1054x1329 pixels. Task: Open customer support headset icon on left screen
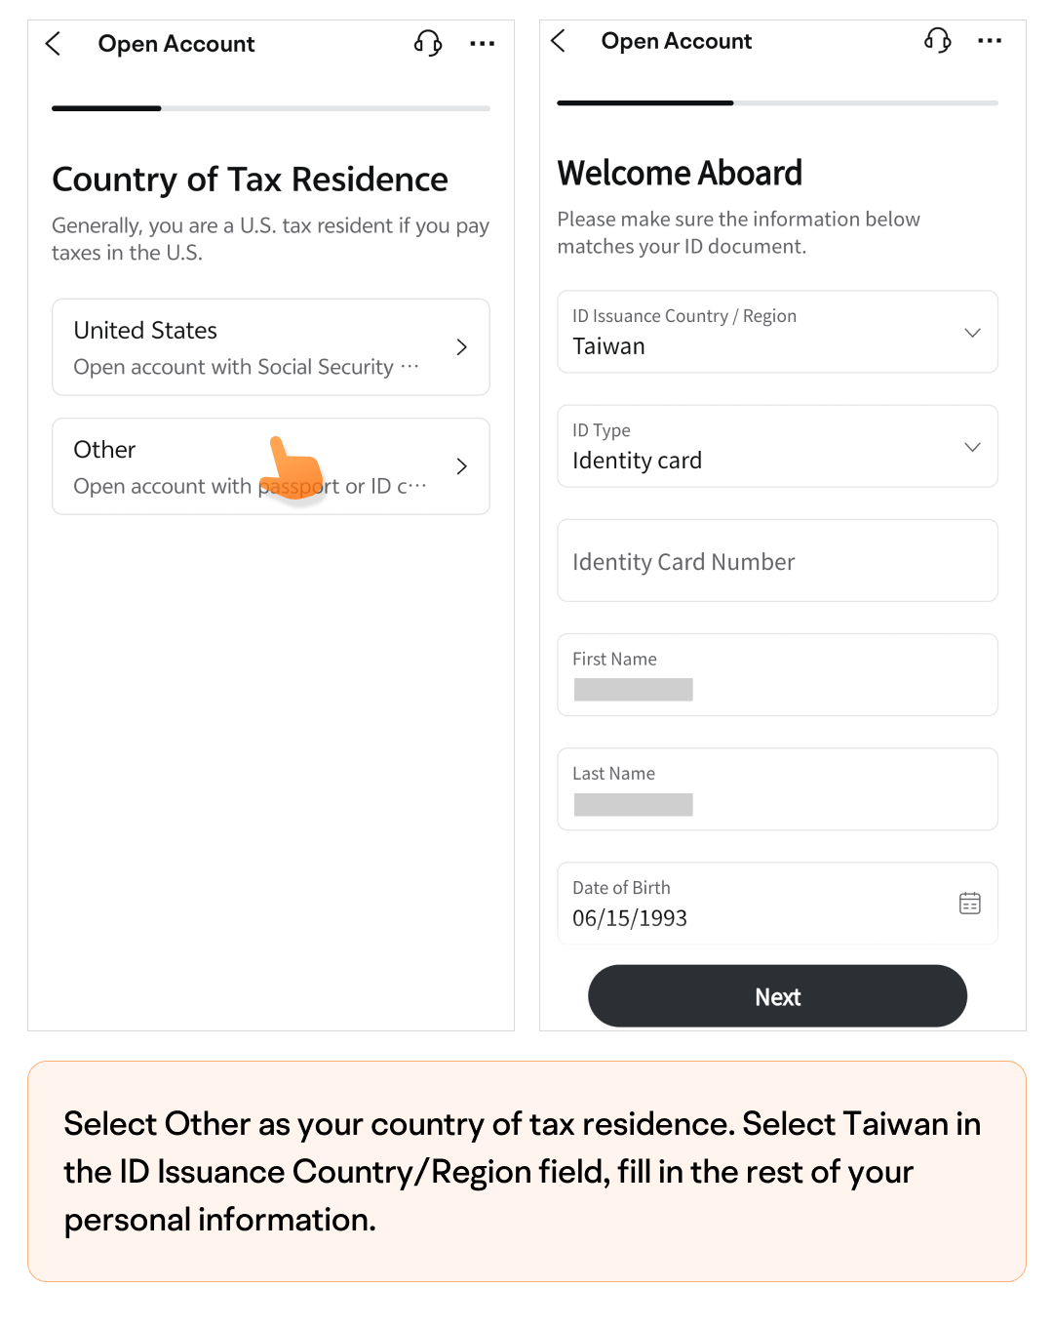pyautogui.click(x=428, y=43)
